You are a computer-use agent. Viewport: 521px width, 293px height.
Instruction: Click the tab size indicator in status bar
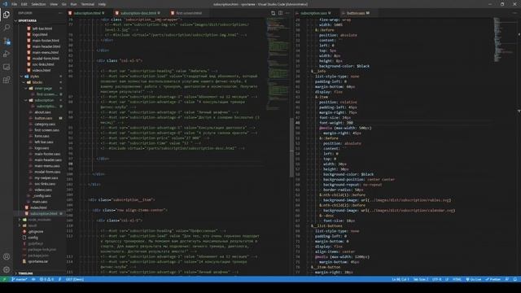click(x=421, y=279)
